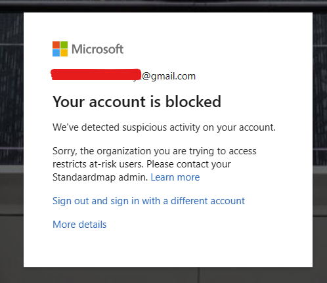Open the Learn more link
This screenshot has width=327, height=283.
pyautogui.click(x=175, y=177)
